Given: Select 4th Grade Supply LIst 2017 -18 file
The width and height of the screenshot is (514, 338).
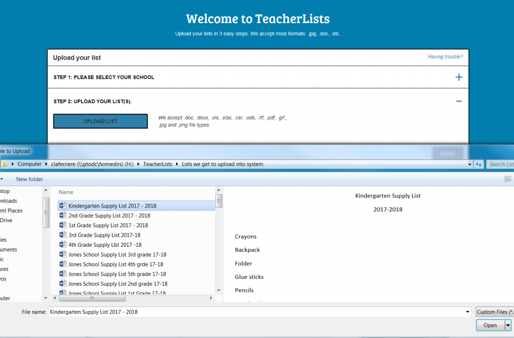Looking at the screenshot, I should (105, 245).
